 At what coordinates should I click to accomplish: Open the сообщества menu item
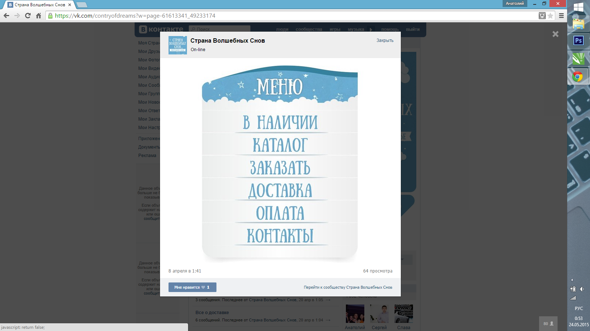click(309, 29)
